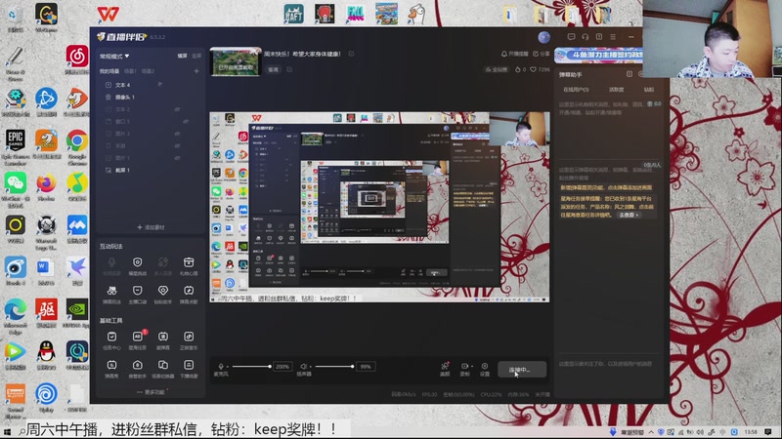Open the Windows Start button
This screenshot has width=782, height=439.
click(7, 432)
